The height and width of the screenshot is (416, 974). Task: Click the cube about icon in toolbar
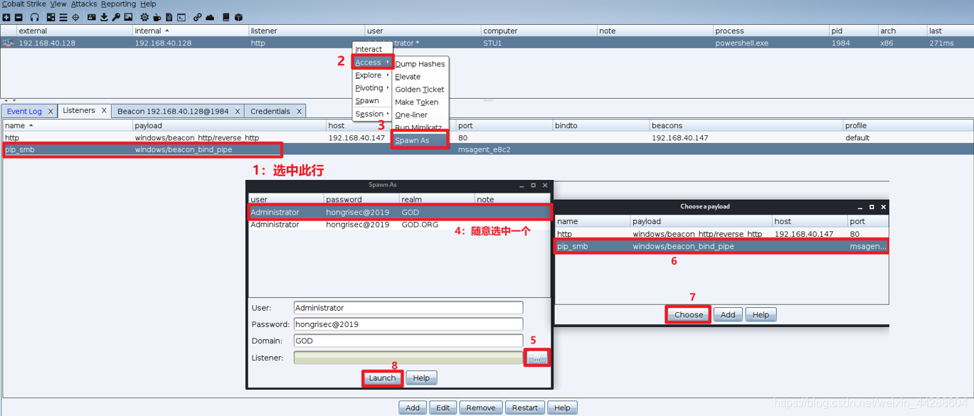coord(239,17)
